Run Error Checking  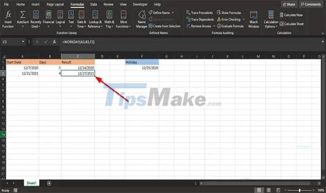pyautogui.click(x=229, y=20)
